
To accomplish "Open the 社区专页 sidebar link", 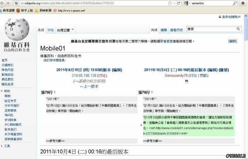I will tap(10, 101).
